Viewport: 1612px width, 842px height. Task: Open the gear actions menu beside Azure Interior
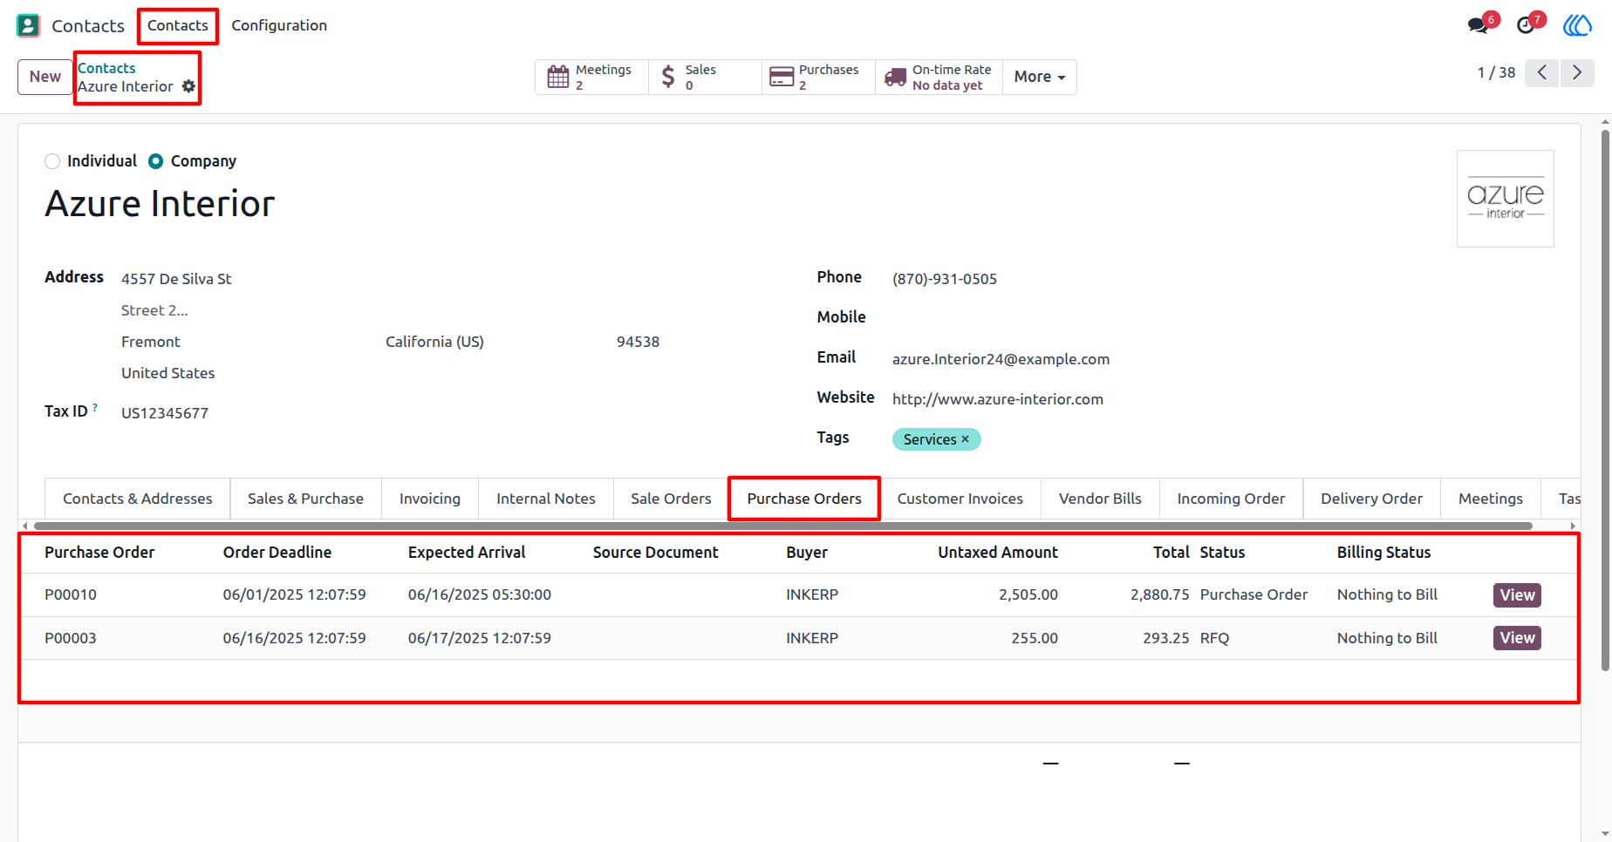click(188, 86)
